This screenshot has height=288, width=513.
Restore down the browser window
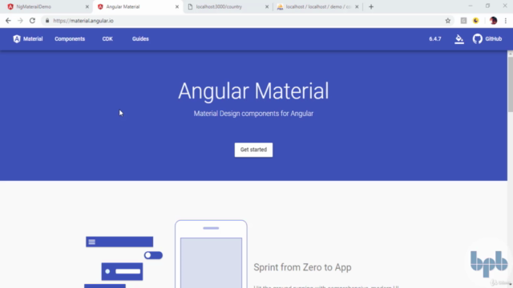pyautogui.click(x=487, y=6)
